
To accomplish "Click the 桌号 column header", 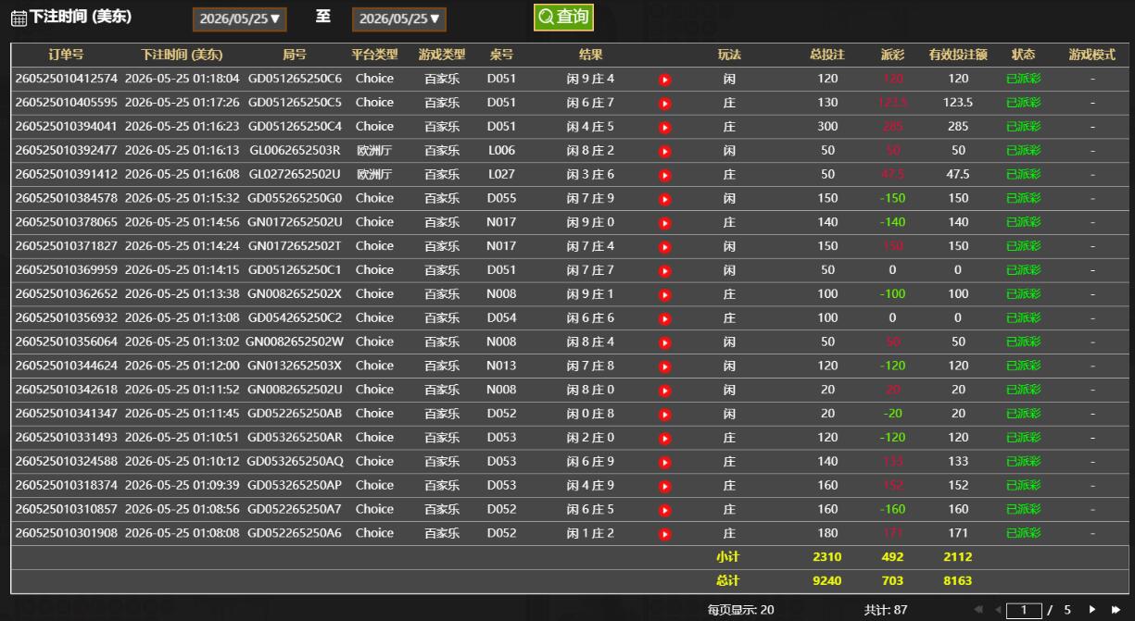I will (x=501, y=55).
